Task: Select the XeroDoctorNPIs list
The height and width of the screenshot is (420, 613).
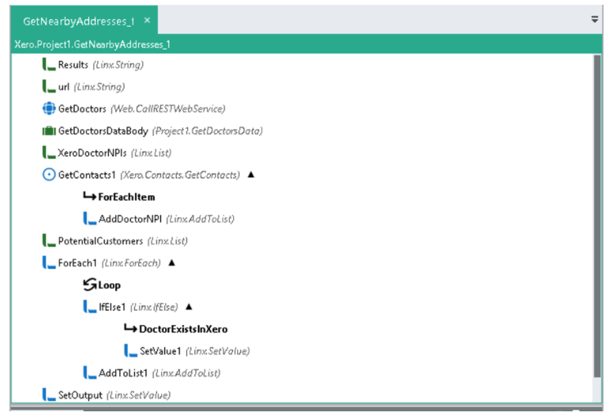Action: pyautogui.click(x=107, y=152)
